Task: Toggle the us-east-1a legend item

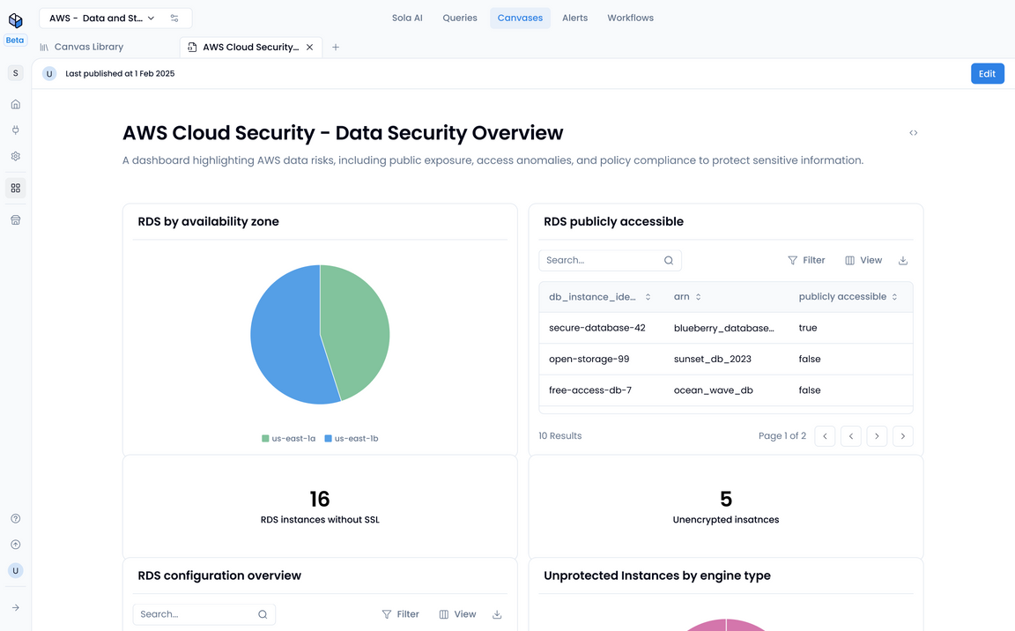Action: point(289,439)
